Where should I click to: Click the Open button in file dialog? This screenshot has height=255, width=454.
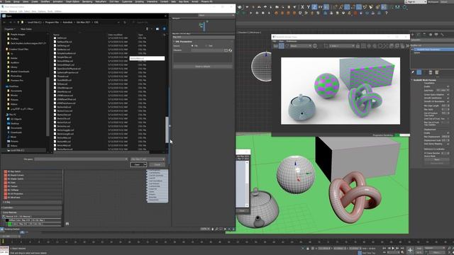pyautogui.click(x=137, y=164)
